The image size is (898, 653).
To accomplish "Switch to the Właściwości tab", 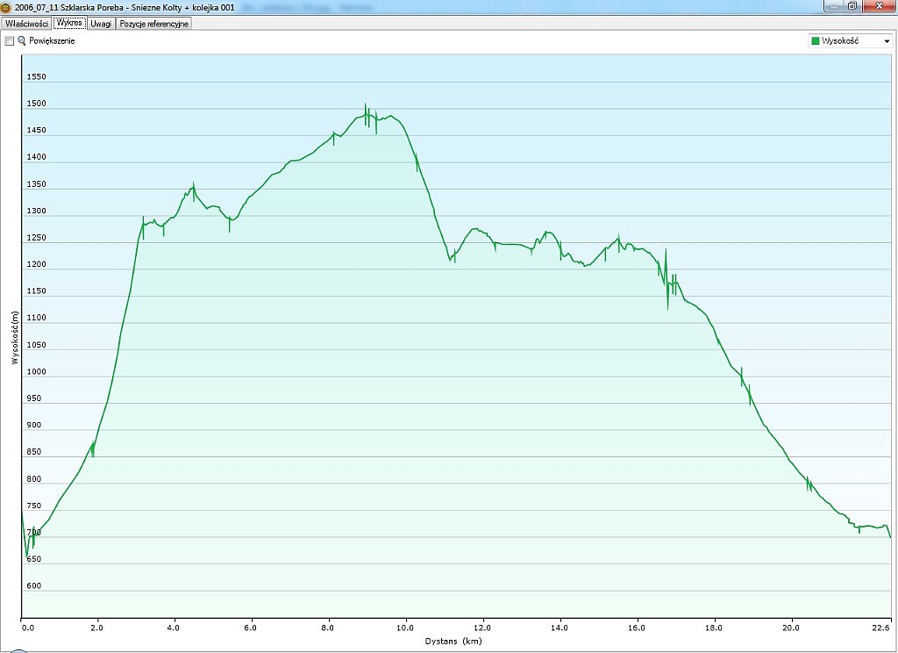I will tap(26, 24).
